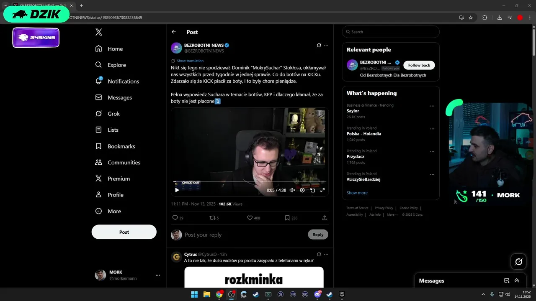
Task: Open Grok from sidebar
Action: [x=107, y=114]
